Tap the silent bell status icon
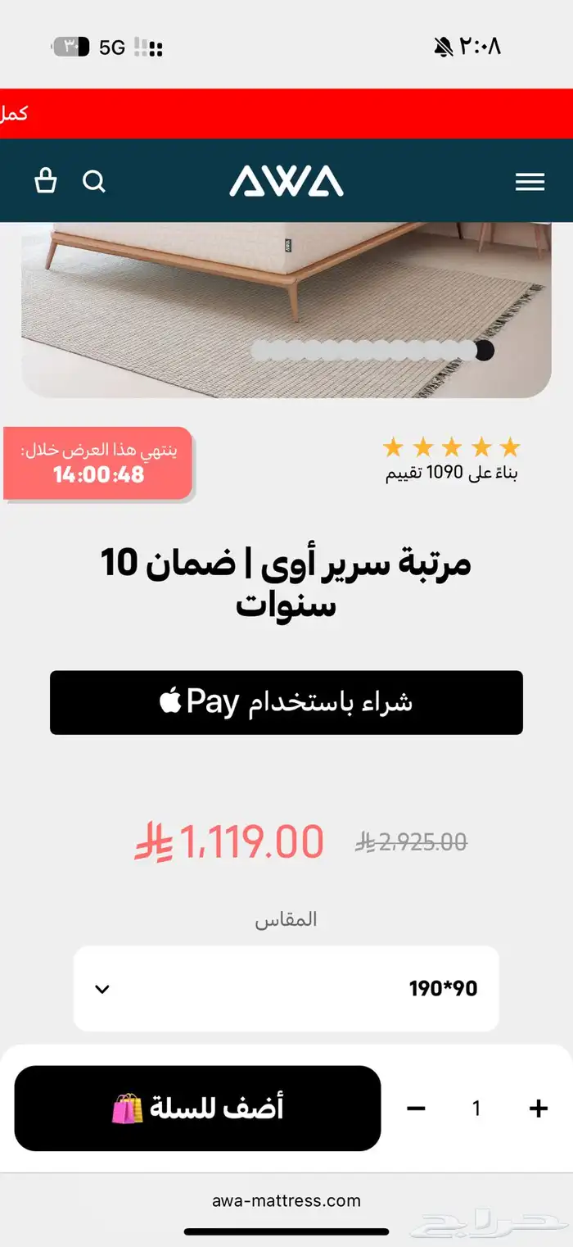The image size is (573, 1247). [443, 48]
